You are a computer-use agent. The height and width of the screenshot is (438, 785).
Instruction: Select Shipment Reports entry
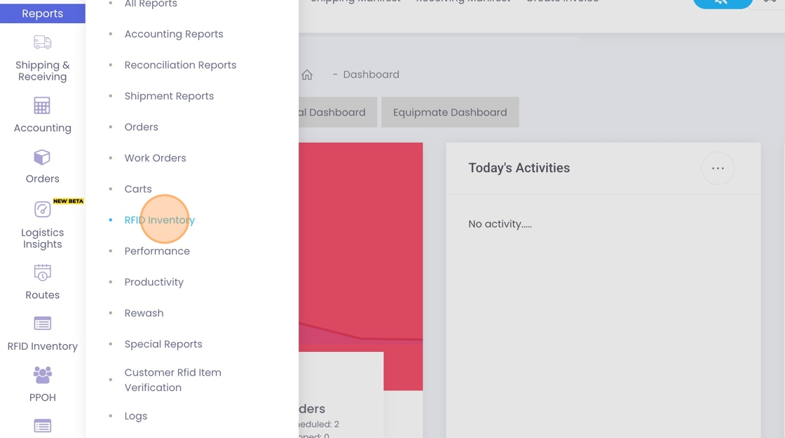[x=169, y=96]
